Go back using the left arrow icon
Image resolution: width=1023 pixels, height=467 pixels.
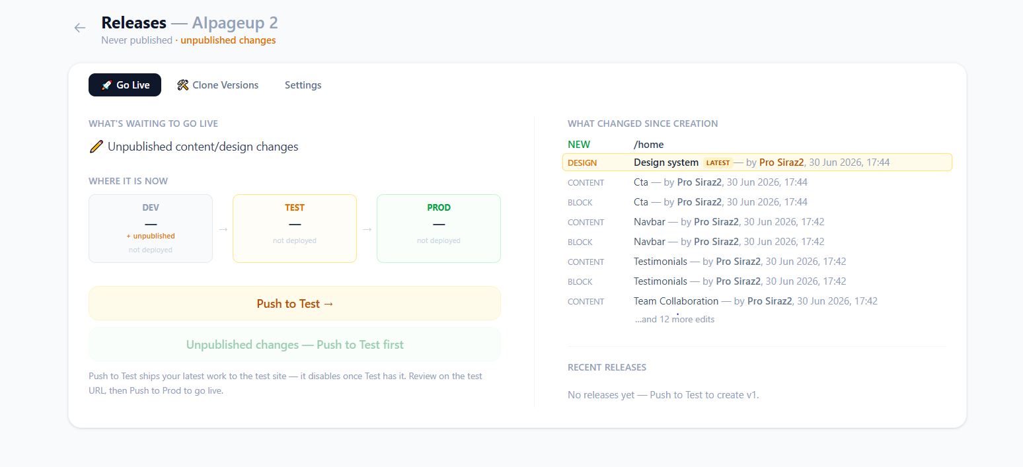pos(80,28)
